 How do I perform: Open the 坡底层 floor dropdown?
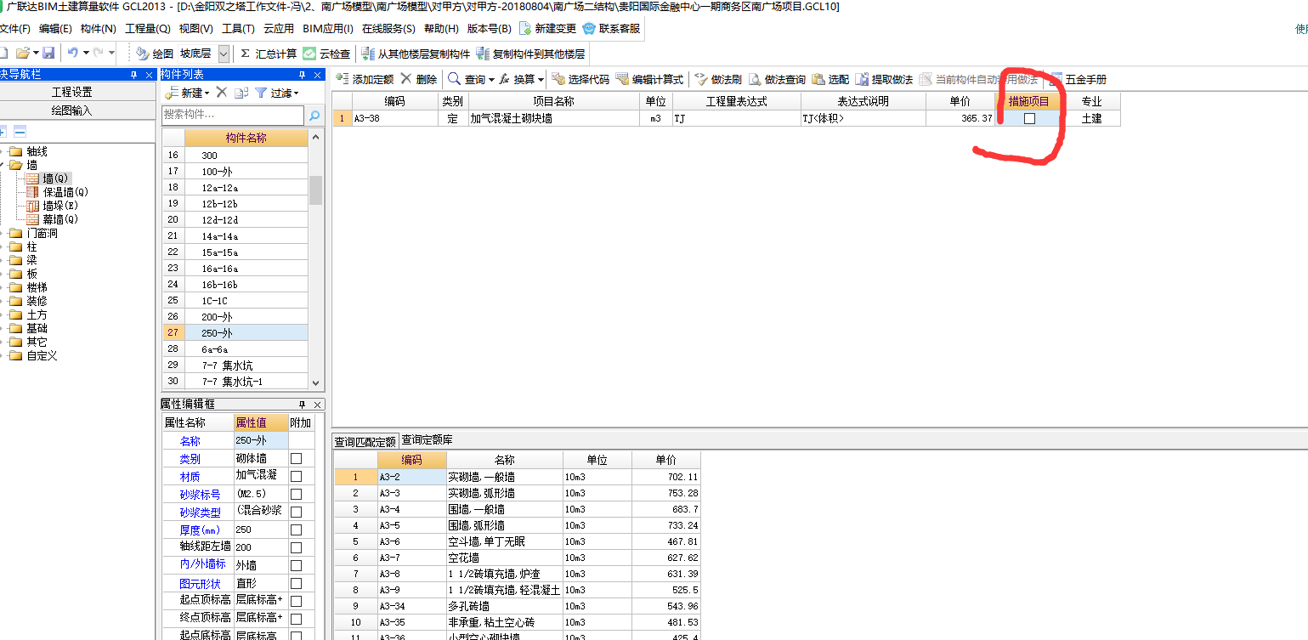(224, 54)
